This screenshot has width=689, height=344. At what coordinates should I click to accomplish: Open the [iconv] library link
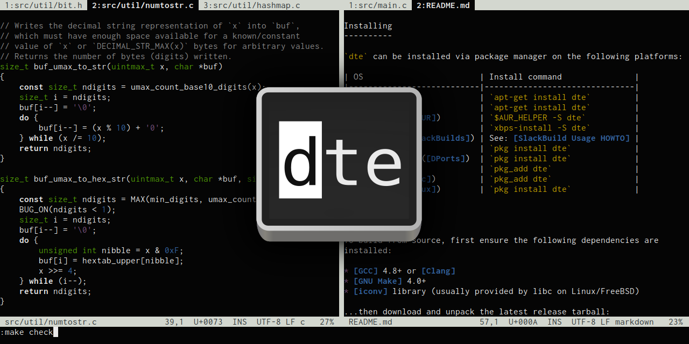click(x=370, y=291)
